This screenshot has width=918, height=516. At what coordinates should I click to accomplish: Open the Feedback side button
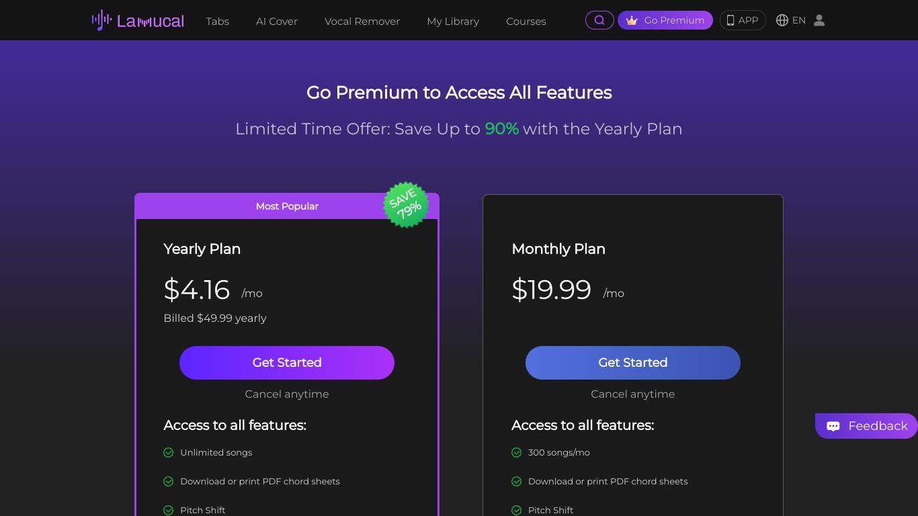pos(866,426)
